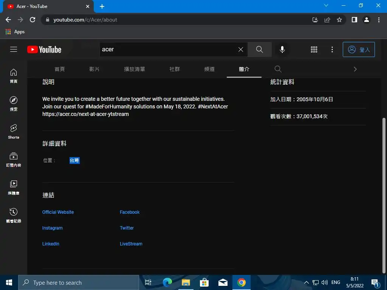Open Task View on the taskbar
This screenshot has width=387, height=290.
pyautogui.click(x=148, y=282)
